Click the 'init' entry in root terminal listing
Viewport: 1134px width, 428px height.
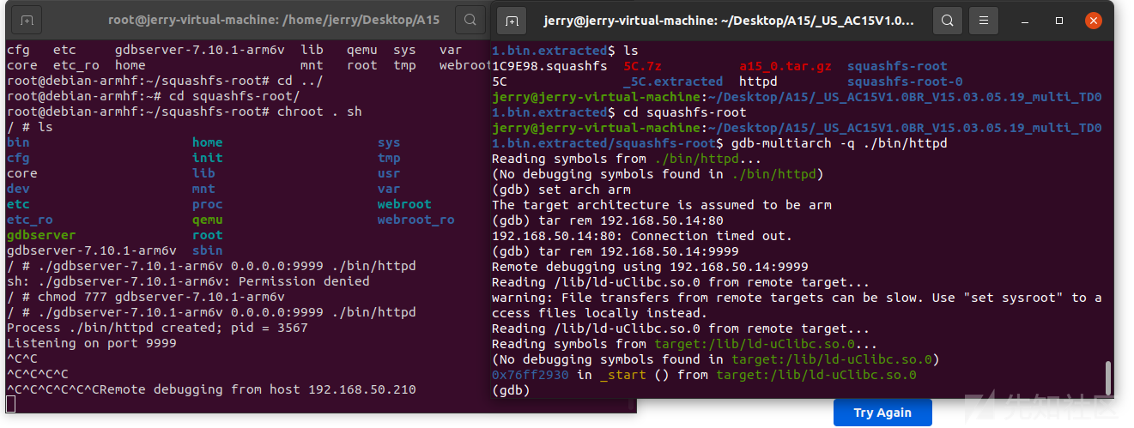(207, 158)
